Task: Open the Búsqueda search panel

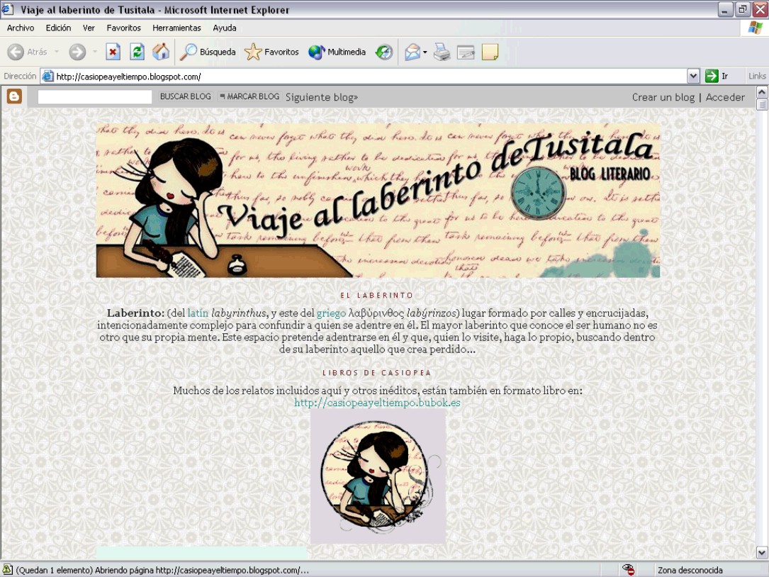Action: click(x=208, y=52)
